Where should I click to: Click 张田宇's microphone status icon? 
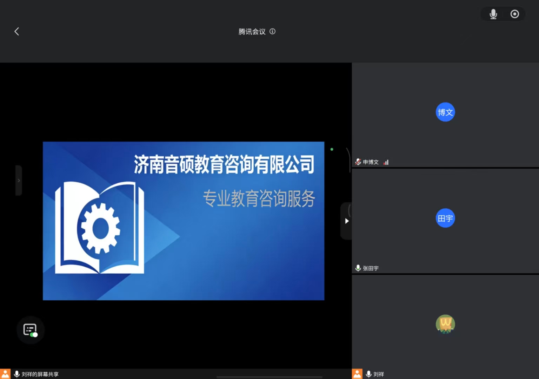[x=358, y=268]
